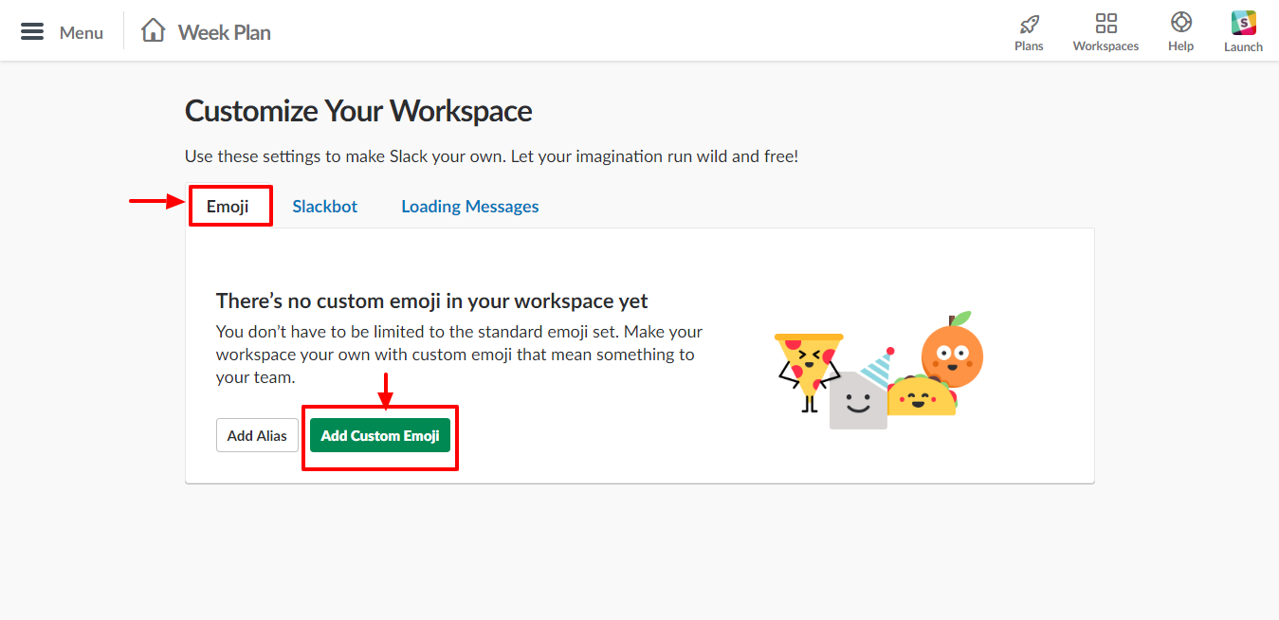The width and height of the screenshot is (1279, 620).
Task: Switch to the Slackbot tab
Action: click(324, 206)
